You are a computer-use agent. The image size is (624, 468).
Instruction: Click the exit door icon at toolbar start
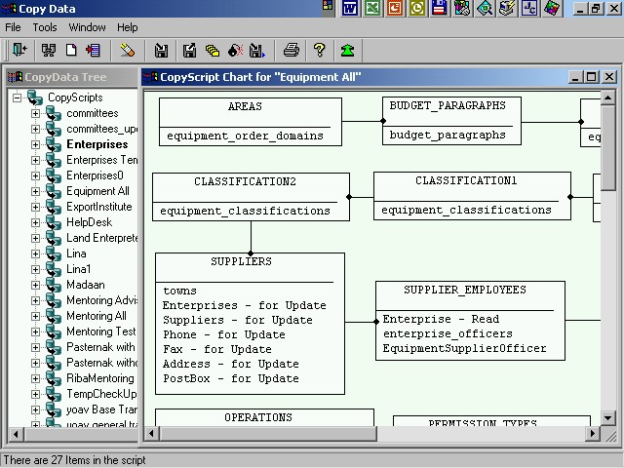click(x=19, y=50)
